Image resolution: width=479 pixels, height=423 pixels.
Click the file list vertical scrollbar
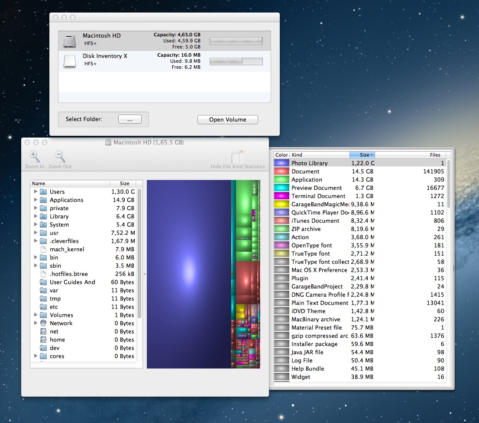pos(139,253)
